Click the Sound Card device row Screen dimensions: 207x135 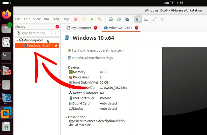pos(93,103)
